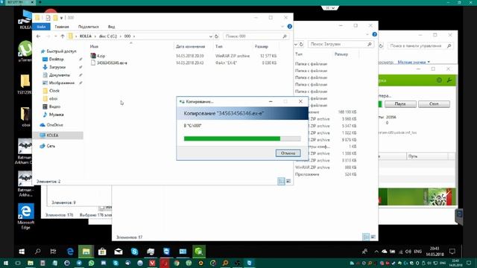The width and height of the screenshot is (477, 268).
Task: Open the Microsoft Edge desktop shortcut
Action: (x=25, y=217)
